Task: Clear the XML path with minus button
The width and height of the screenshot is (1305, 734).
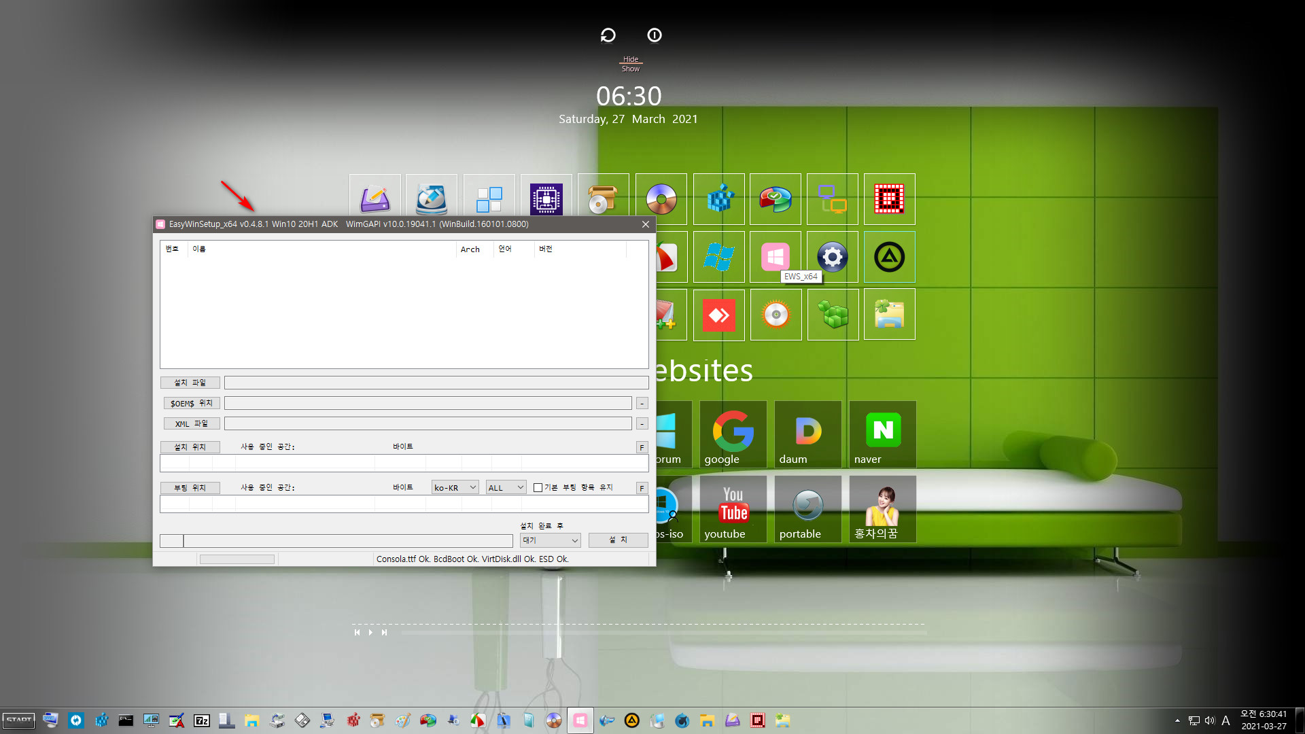Action: [x=642, y=424]
